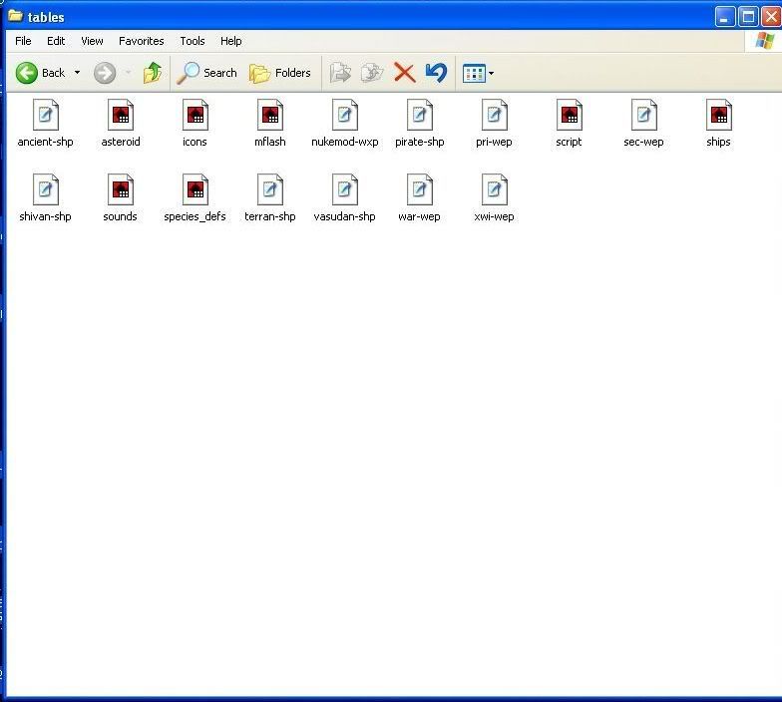Open the Favorites menu
The width and height of the screenshot is (782, 702).
(142, 41)
